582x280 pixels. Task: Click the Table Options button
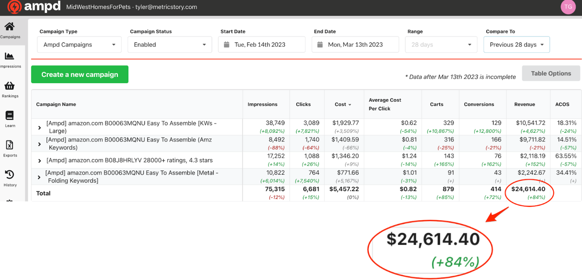[551, 73]
